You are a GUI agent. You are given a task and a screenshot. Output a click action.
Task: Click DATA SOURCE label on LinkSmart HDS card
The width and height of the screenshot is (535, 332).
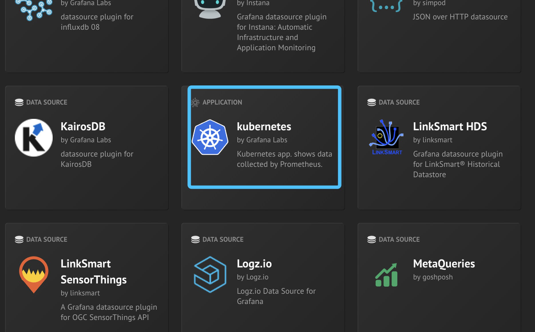tap(399, 102)
